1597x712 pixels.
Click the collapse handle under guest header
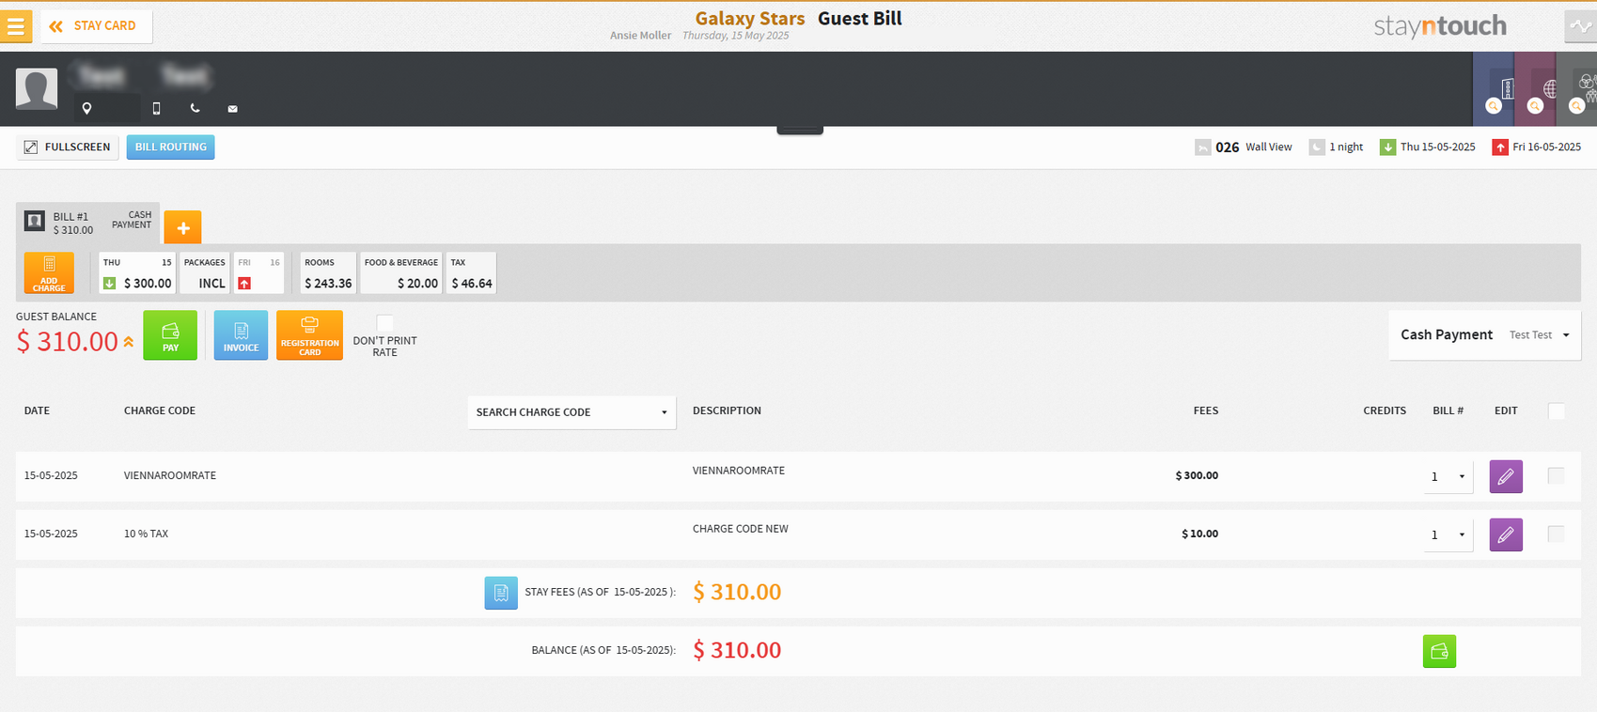(x=800, y=131)
